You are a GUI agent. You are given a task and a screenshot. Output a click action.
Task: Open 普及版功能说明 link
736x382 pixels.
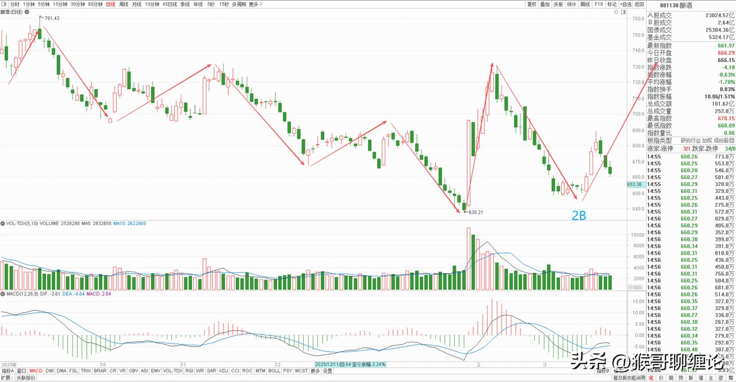point(629,378)
